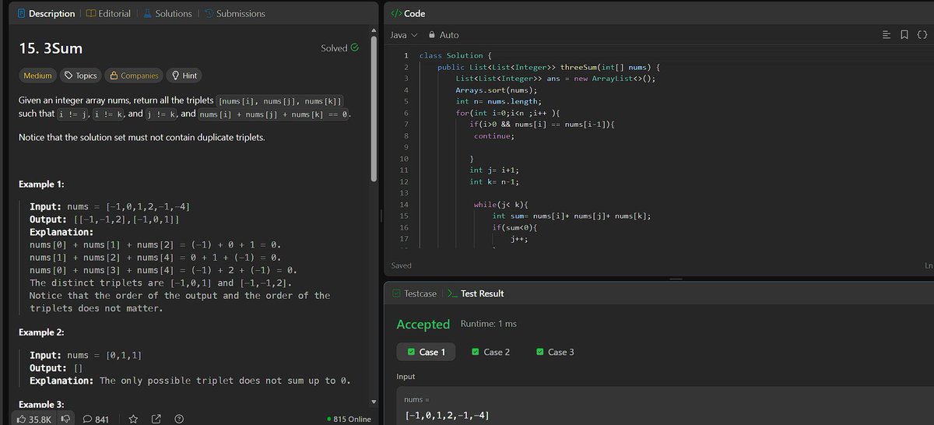Image resolution: width=934 pixels, height=425 pixels.
Task: Select Case 2 result
Action: [x=491, y=352]
